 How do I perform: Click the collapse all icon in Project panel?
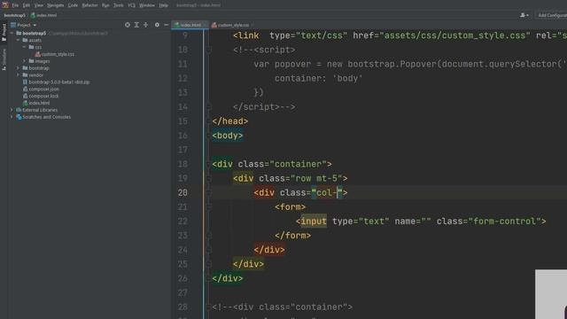tap(145, 25)
